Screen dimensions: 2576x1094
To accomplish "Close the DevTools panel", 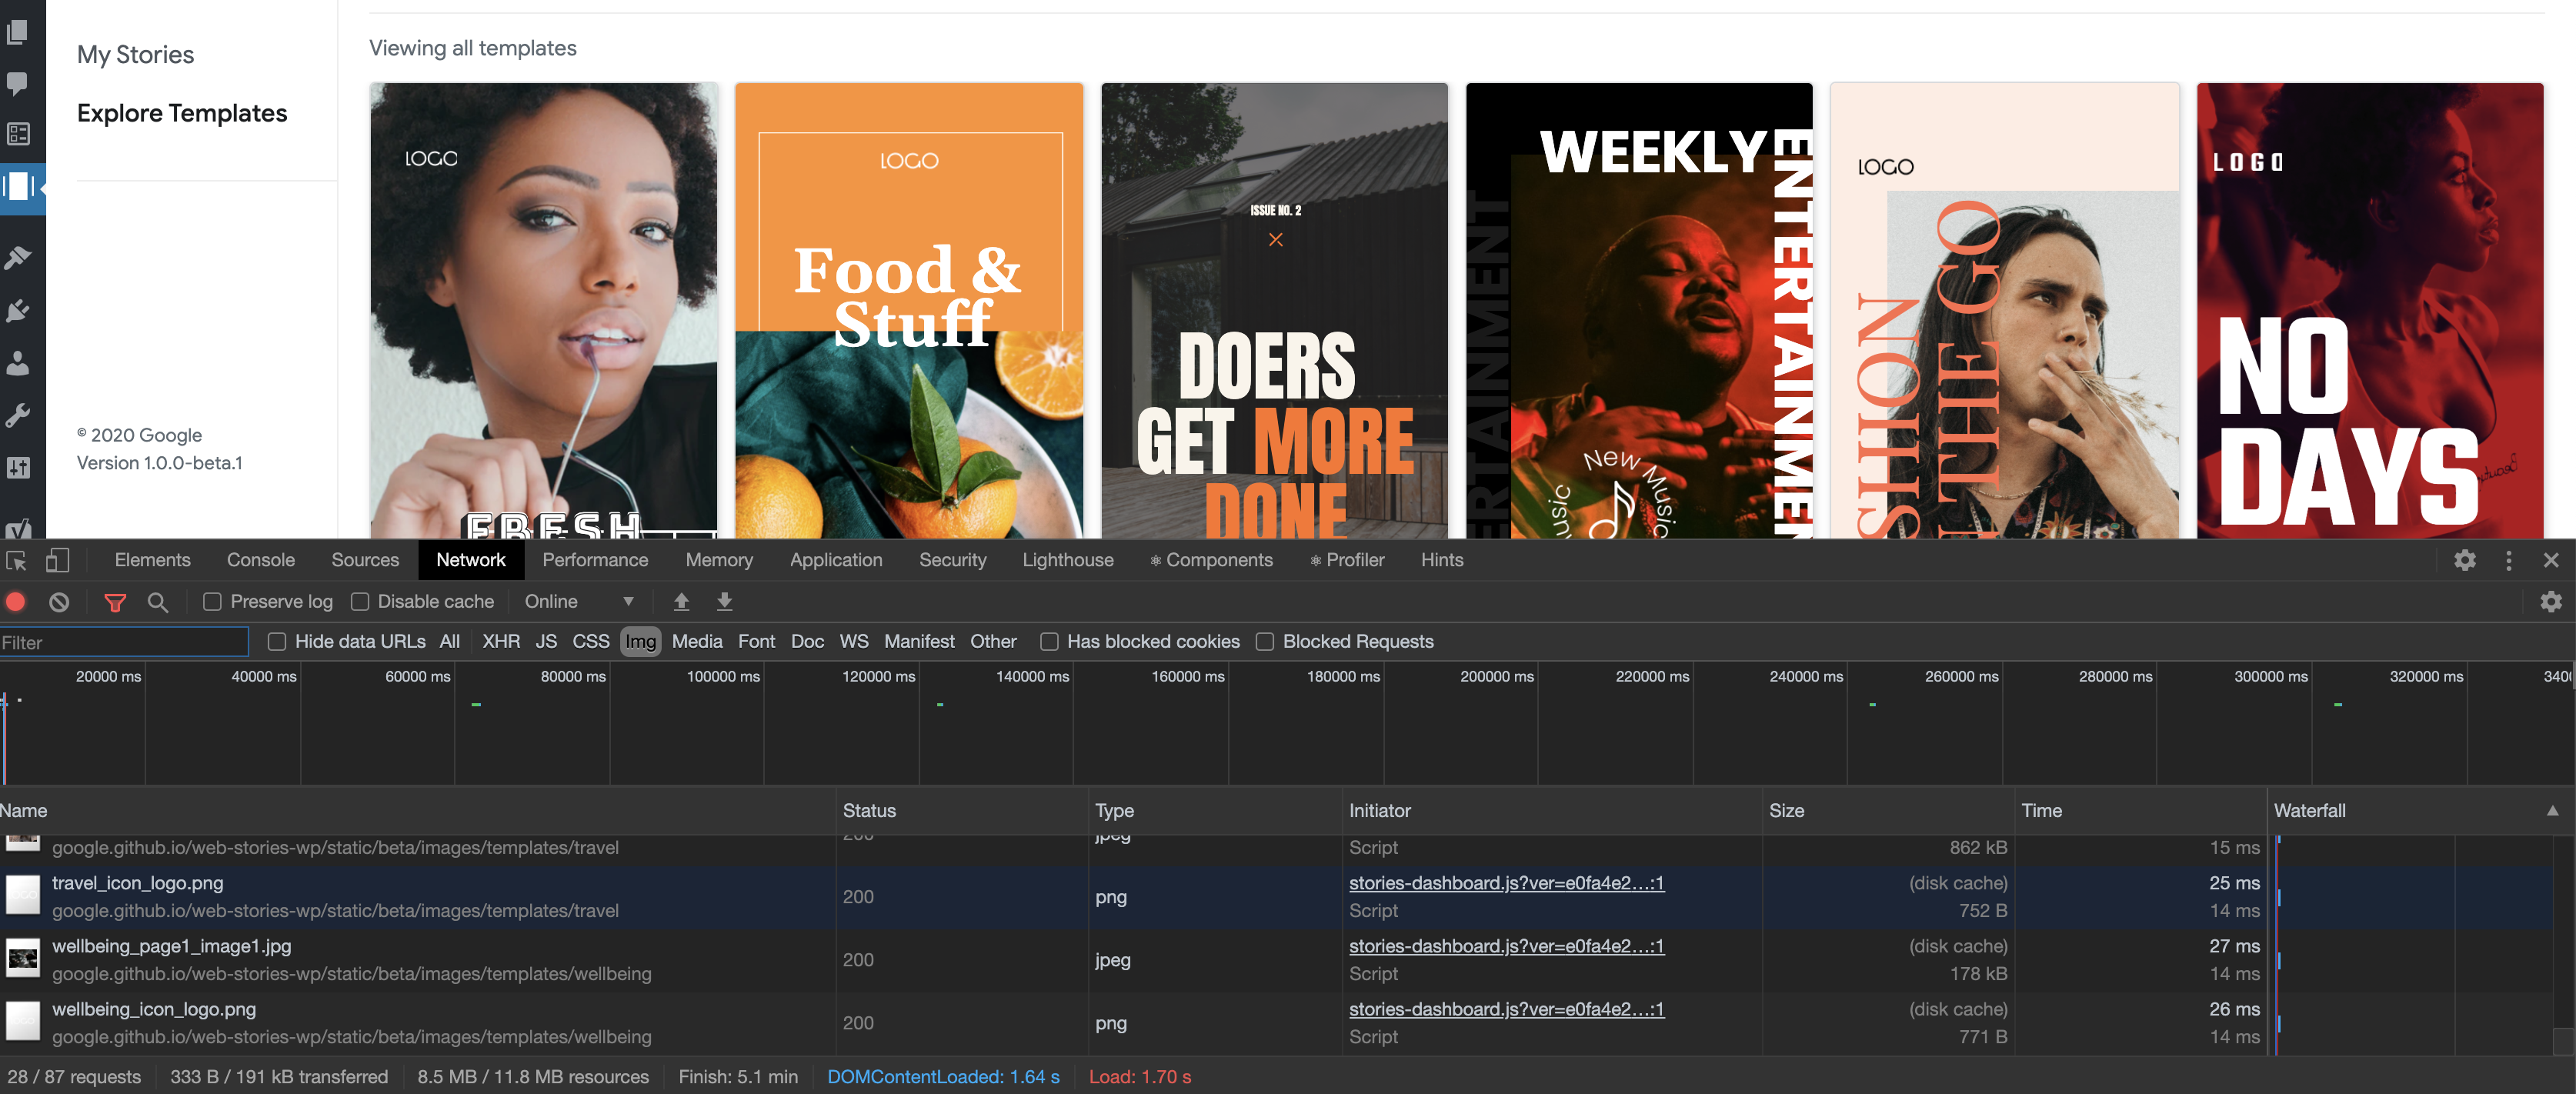I will pyautogui.click(x=2551, y=560).
